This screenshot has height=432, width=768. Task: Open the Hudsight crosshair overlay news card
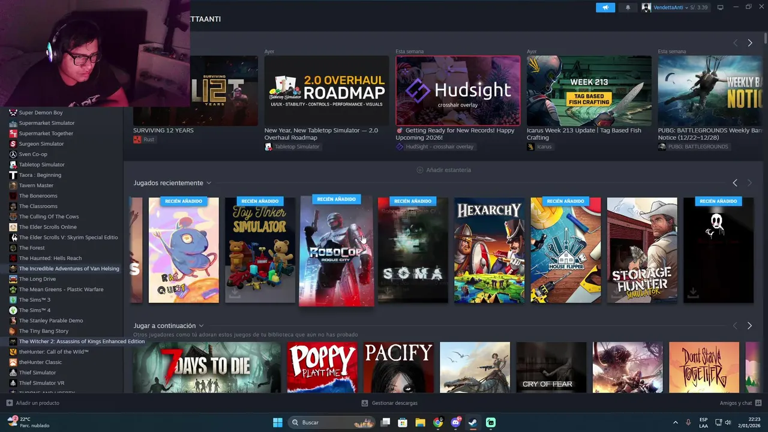[x=458, y=91]
